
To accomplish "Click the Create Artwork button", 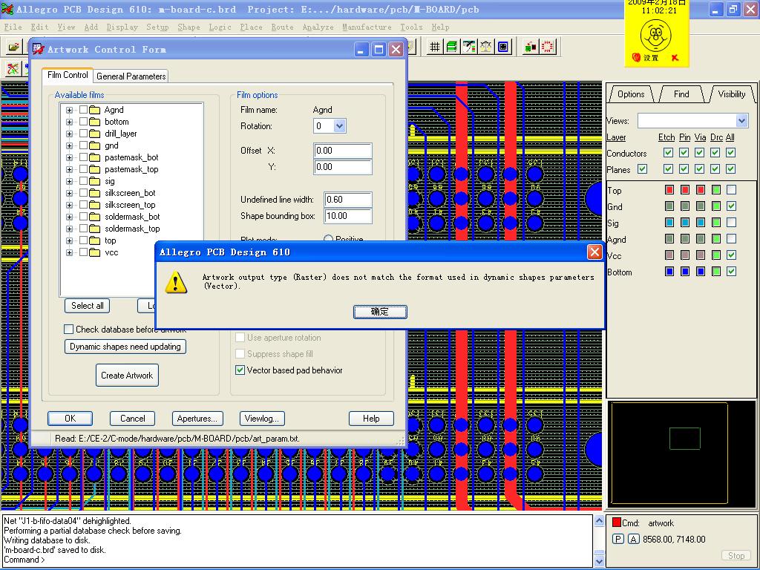I will (x=127, y=376).
